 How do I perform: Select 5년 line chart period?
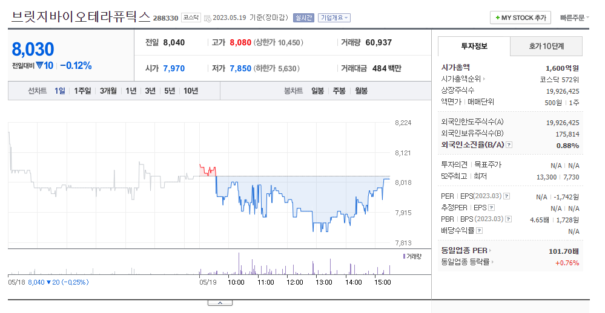pos(170,91)
